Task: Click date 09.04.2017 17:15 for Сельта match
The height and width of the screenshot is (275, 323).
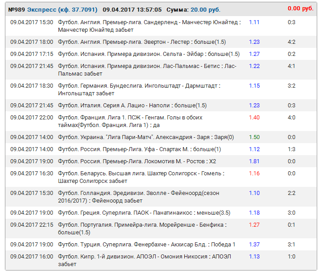Action: pyautogui.click(x=32, y=54)
